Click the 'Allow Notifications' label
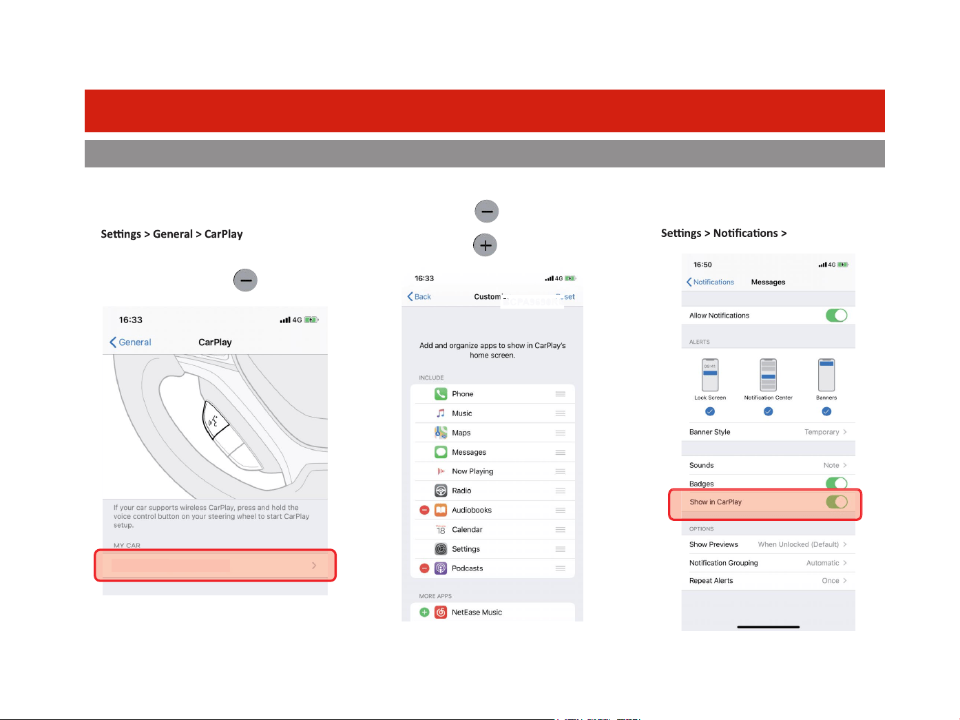 [x=719, y=316]
